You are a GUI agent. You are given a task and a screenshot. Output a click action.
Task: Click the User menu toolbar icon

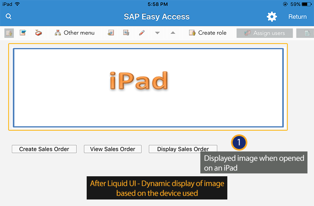9,33
